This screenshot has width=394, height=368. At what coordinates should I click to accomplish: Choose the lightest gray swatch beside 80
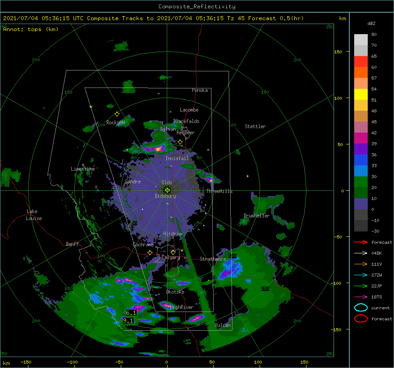point(361,39)
